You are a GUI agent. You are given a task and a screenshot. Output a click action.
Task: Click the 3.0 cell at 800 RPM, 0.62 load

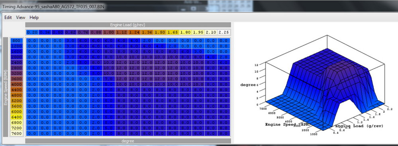coord(70,41)
